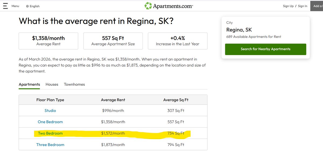Image resolution: width=323 pixels, height=155 pixels.
Task: Click the Menu label
Action: [15, 6]
